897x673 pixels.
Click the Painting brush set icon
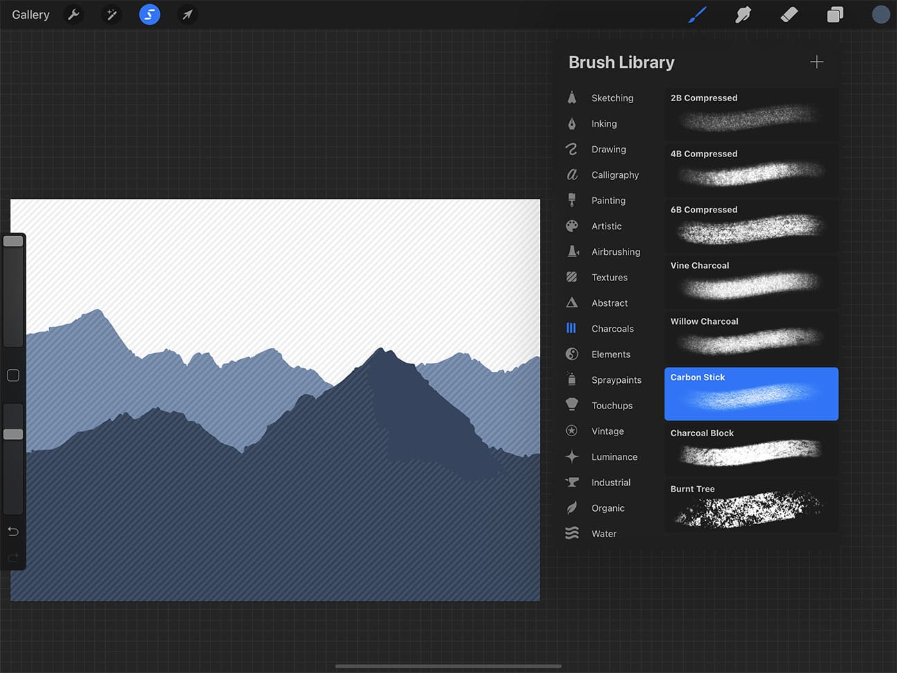[572, 201]
